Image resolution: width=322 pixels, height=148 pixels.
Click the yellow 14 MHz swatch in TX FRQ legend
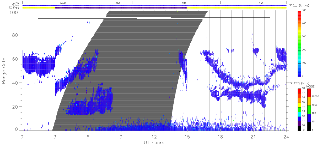coord(299,105)
